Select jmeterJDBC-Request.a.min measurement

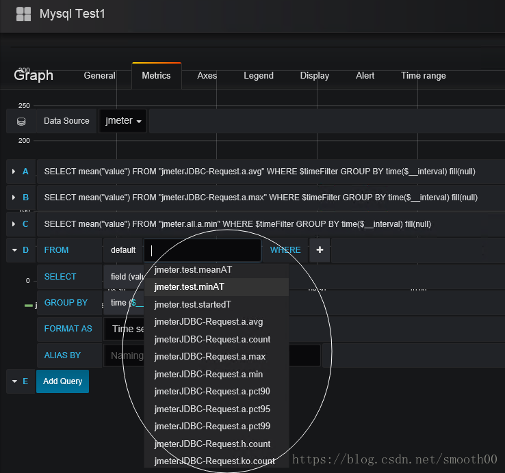(216, 374)
